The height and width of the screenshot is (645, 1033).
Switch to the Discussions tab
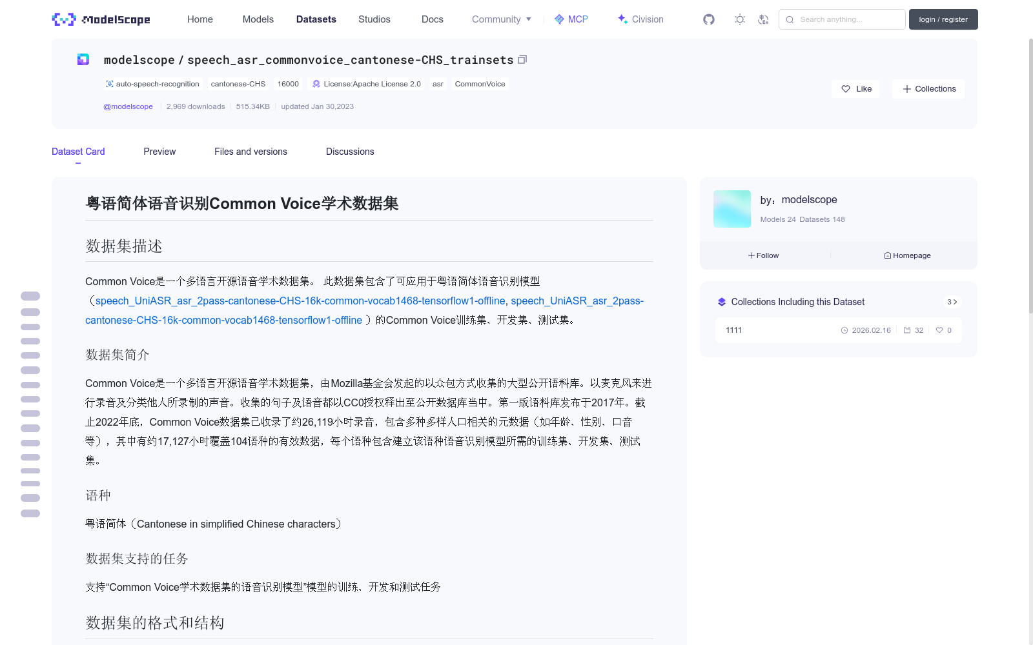pos(350,152)
